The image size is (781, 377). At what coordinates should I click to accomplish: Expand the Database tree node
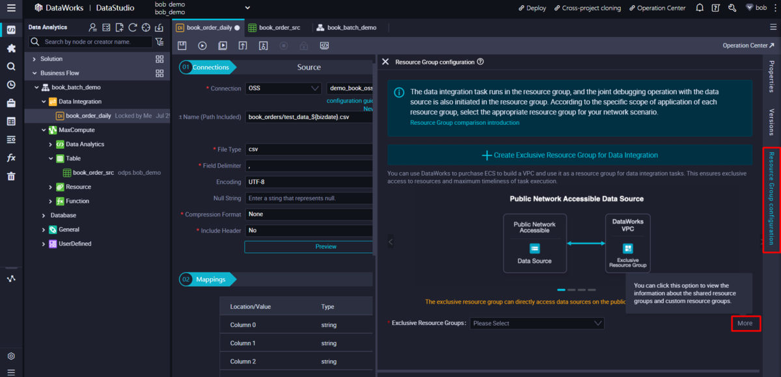point(44,215)
